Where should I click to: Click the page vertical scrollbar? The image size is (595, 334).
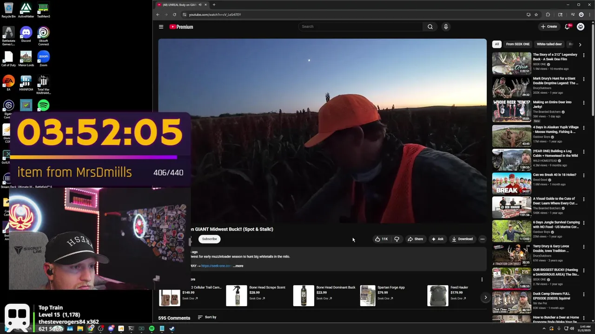[593, 70]
